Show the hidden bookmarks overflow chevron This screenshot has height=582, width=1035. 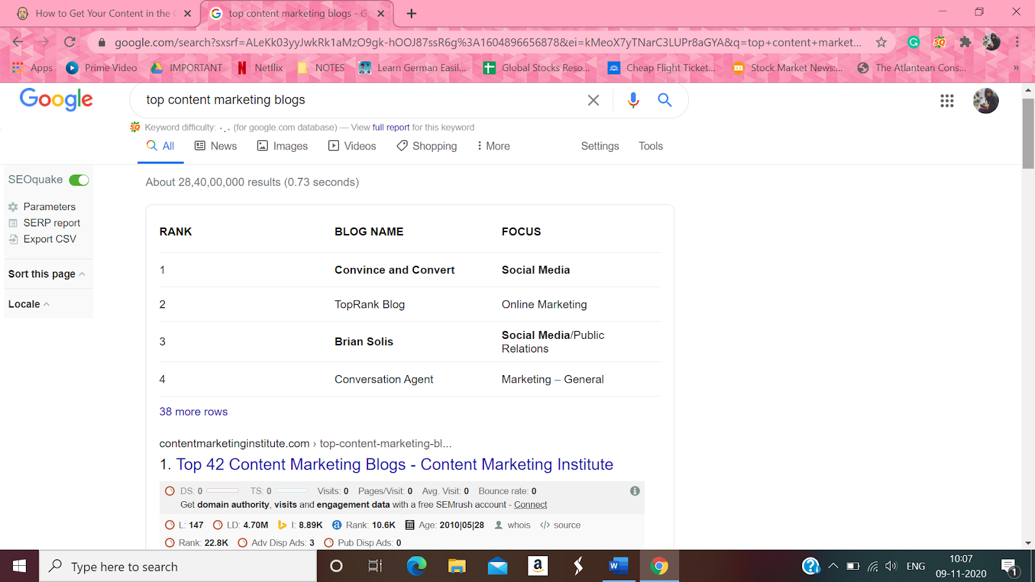coord(1016,68)
